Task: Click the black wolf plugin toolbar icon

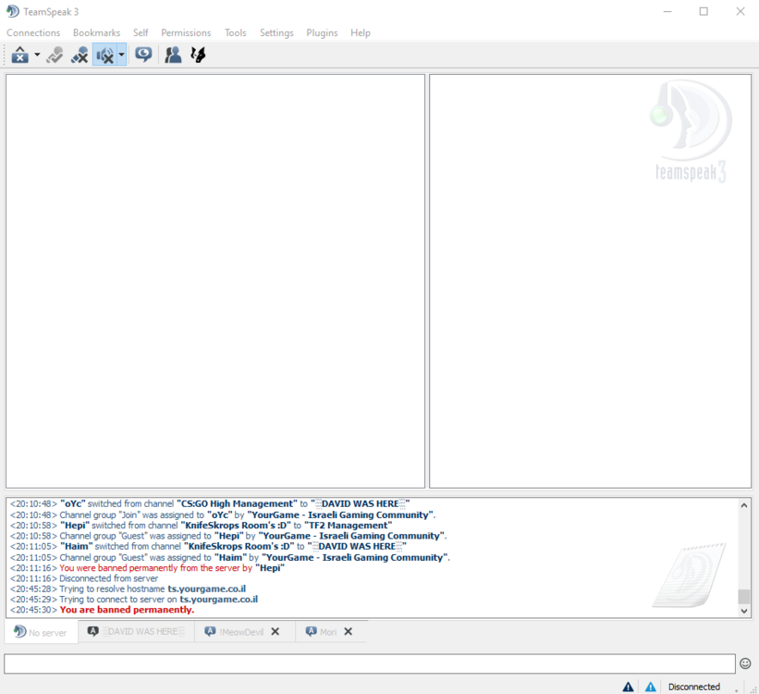Action: point(198,56)
